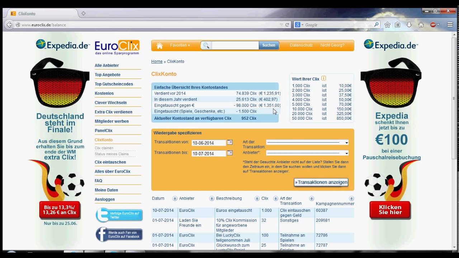Open calendar for Transaktionen bis
Image resolution: width=459 pixels, height=258 pixels.
click(230, 153)
